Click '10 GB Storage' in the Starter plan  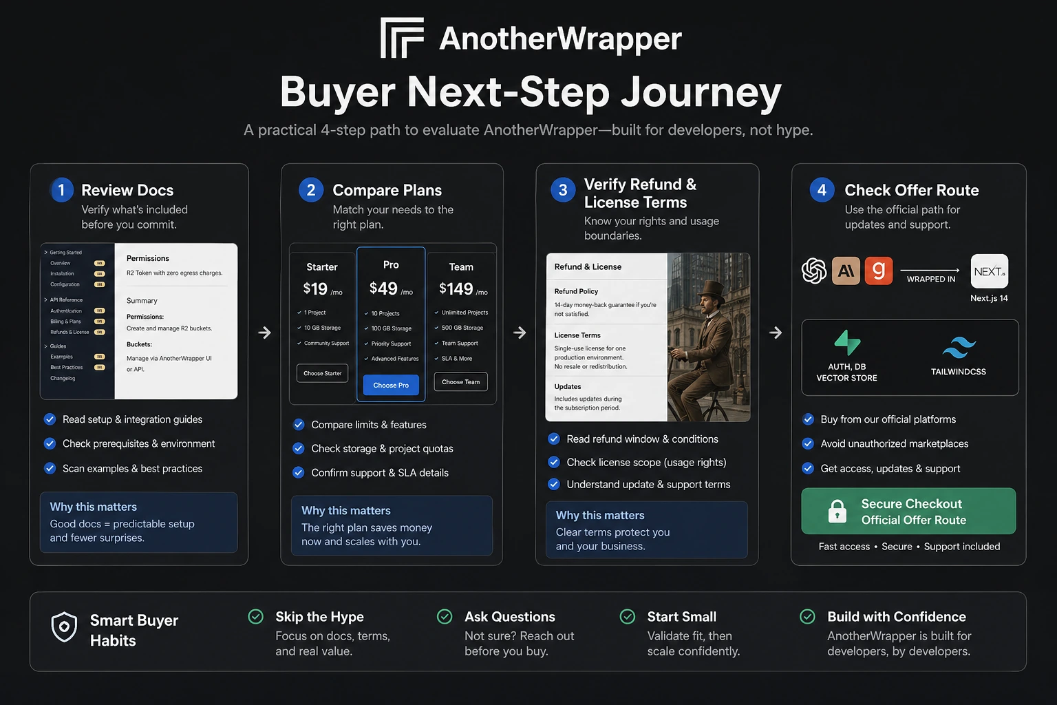(x=322, y=328)
